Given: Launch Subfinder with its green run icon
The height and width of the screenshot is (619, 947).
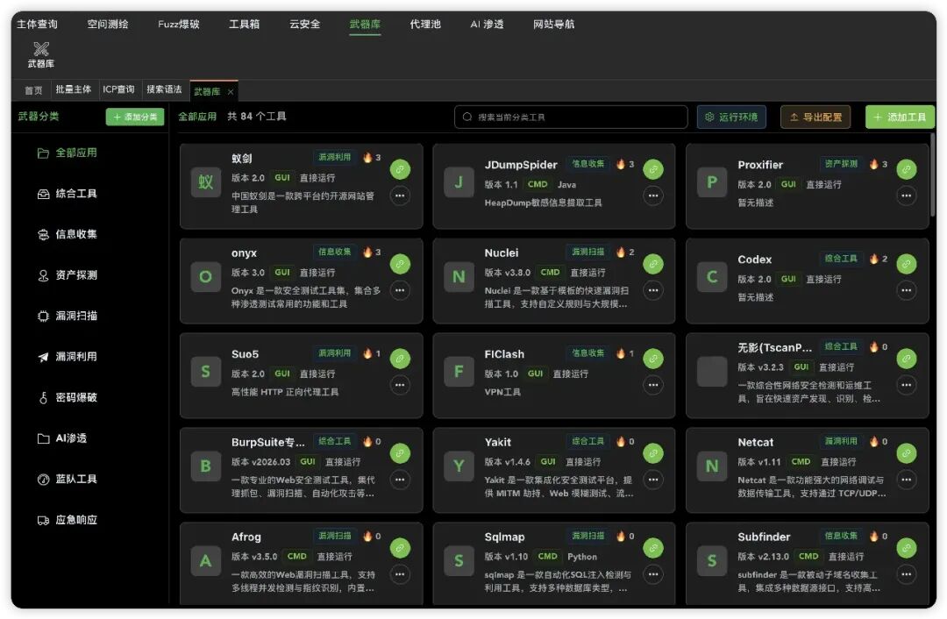Looking at the screenshot, I should coord(906,548).
